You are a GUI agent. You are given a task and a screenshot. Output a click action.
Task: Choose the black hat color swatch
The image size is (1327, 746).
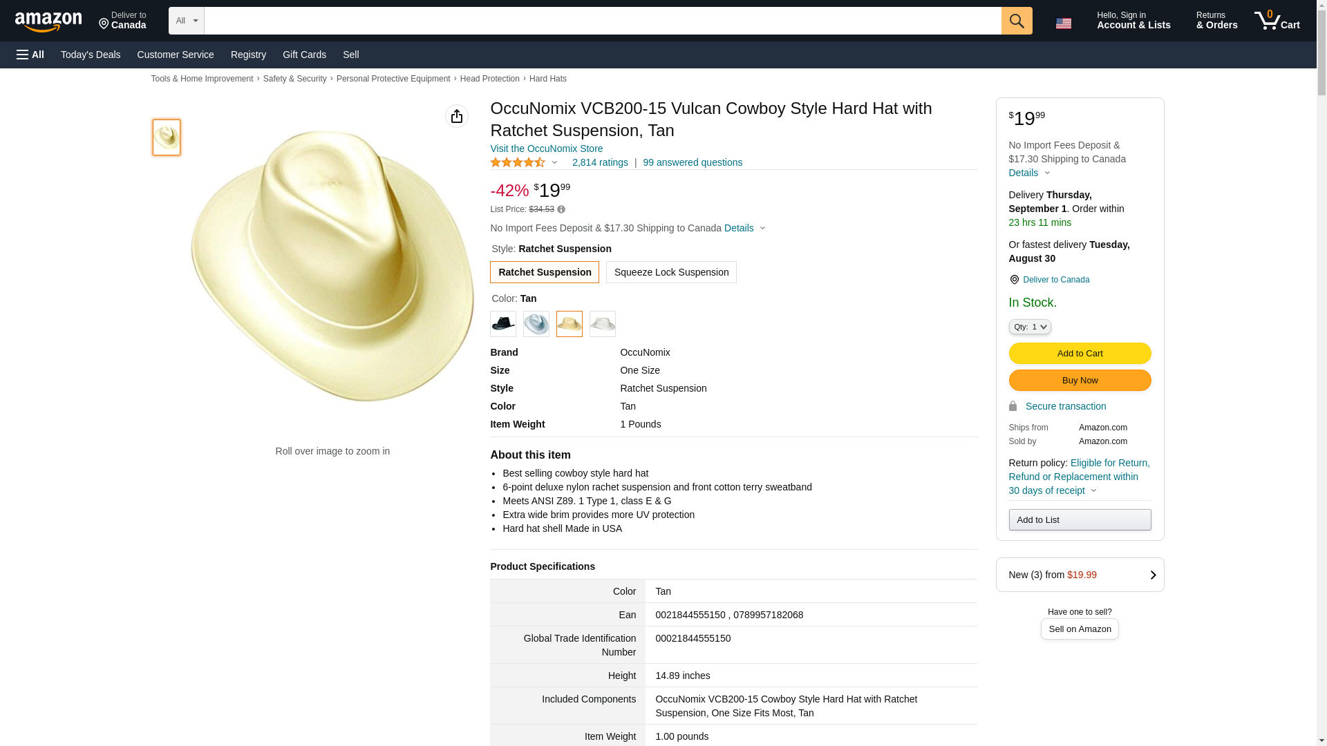pos(503,324)
